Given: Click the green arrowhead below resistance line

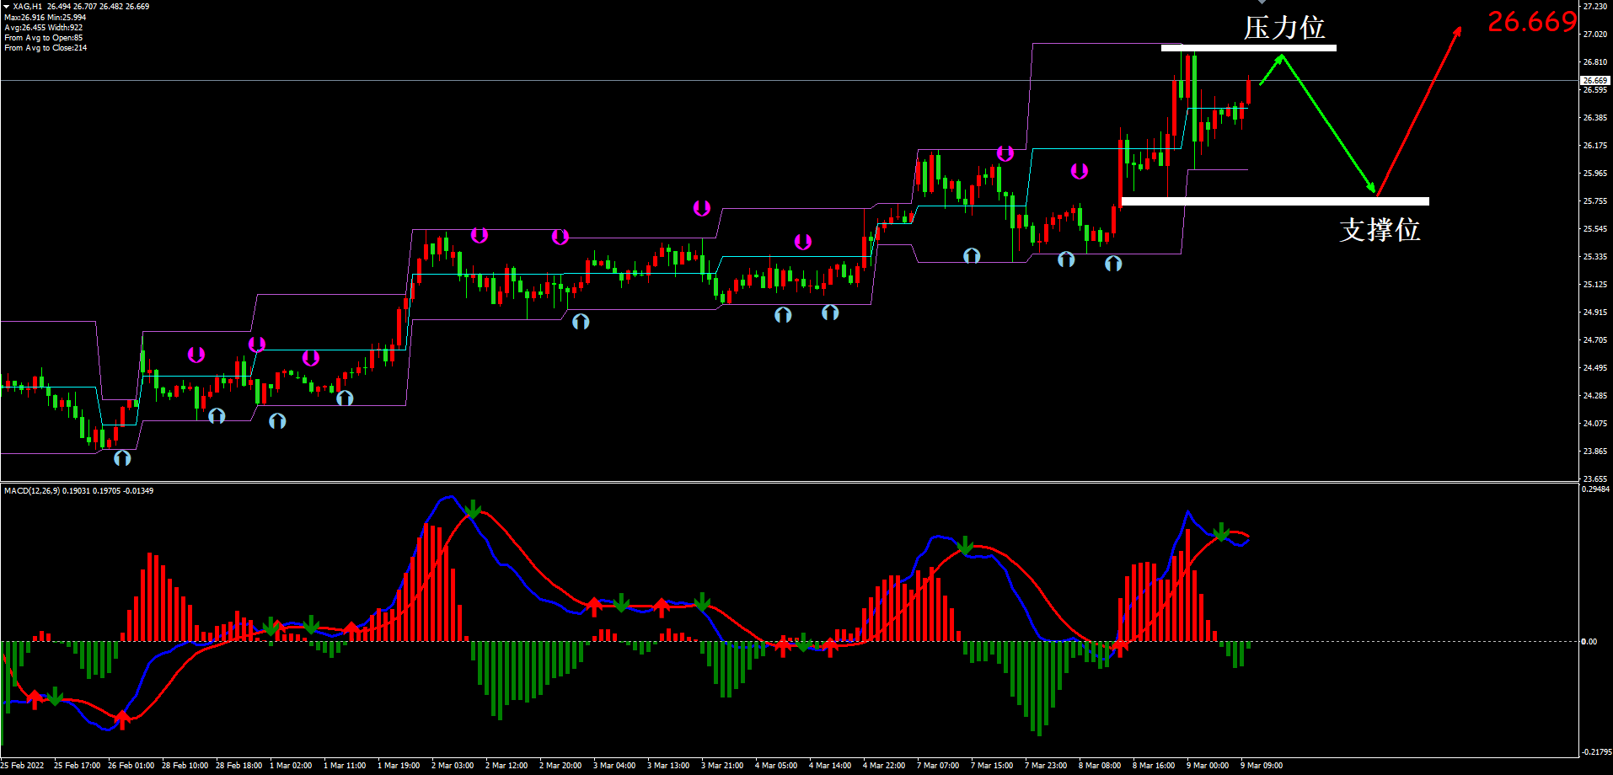Looking at the screenshot, I should (x=1281, y=59).
